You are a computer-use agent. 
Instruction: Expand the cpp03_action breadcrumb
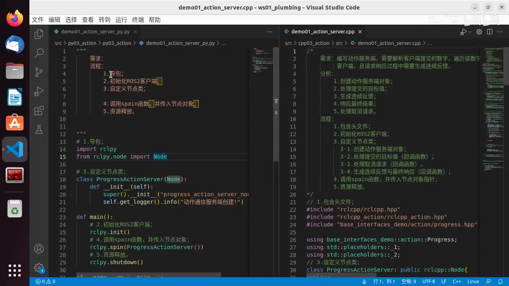[314, 43]
